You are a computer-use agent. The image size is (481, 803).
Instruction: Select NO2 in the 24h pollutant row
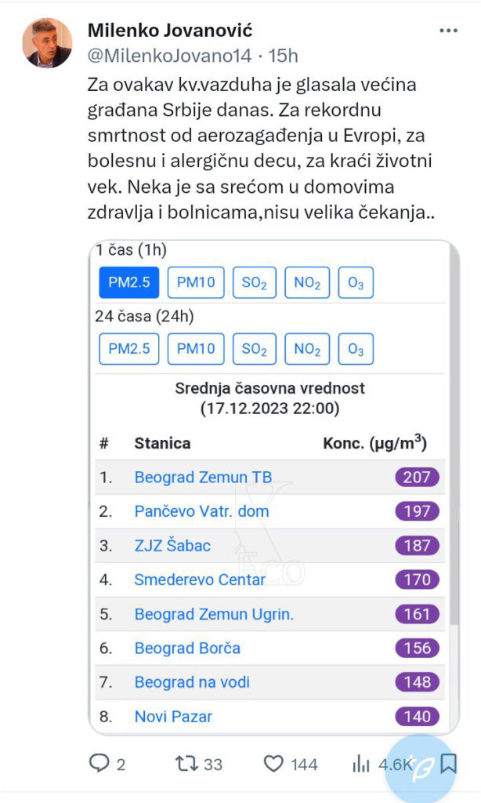point(307,348)
